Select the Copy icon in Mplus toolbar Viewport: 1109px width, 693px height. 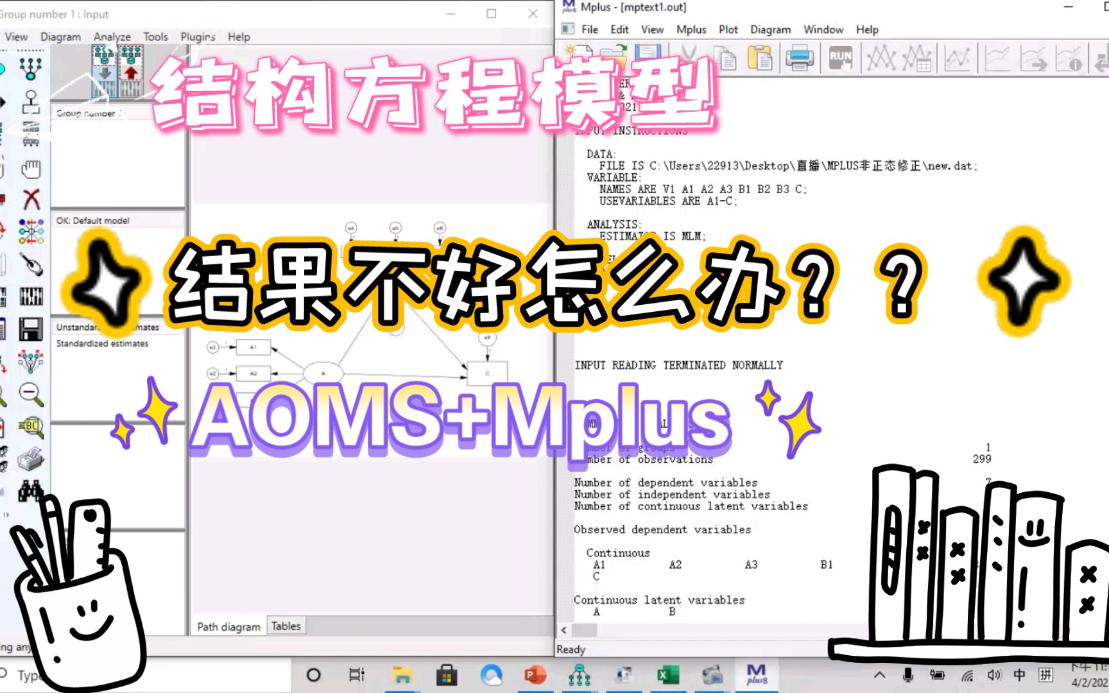point(726,57)
